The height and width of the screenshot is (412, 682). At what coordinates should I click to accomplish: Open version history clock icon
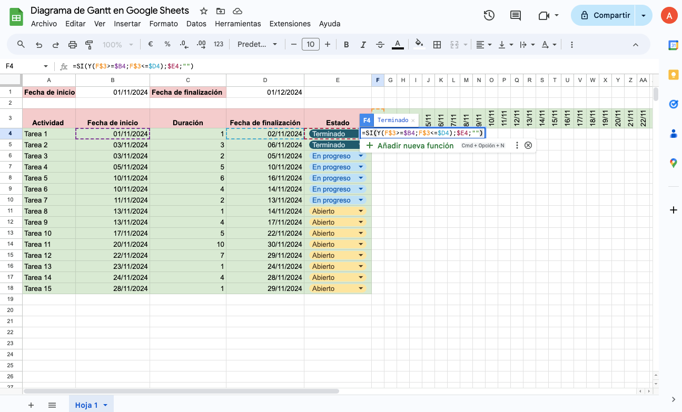click(x=489, y=15)
